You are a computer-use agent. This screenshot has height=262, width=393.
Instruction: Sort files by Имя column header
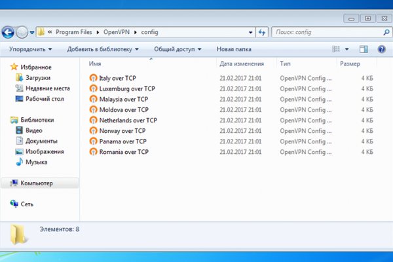(95, 64)
